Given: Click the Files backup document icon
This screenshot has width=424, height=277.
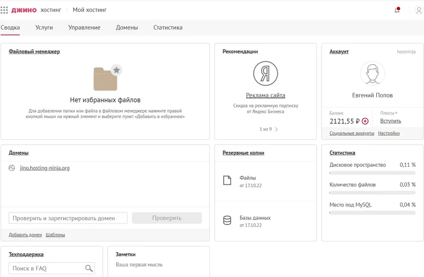Looking at the screenshot, I should coord(227,180).
